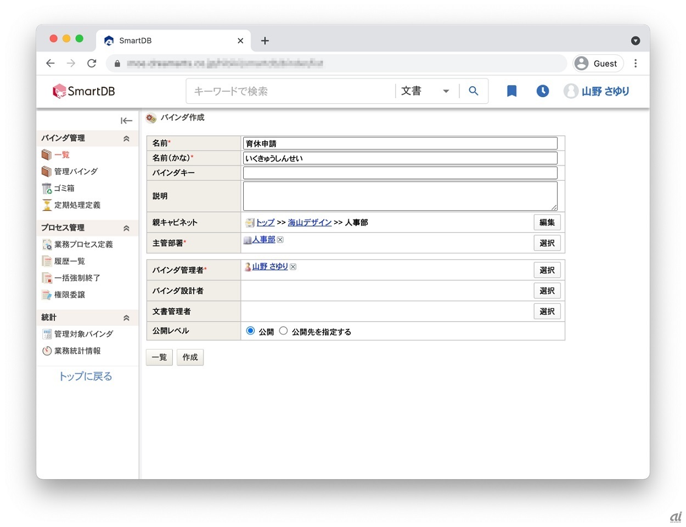Screen dimensions: 686x527
Task: Click the バインダキー input field
Action: [400, 173]
